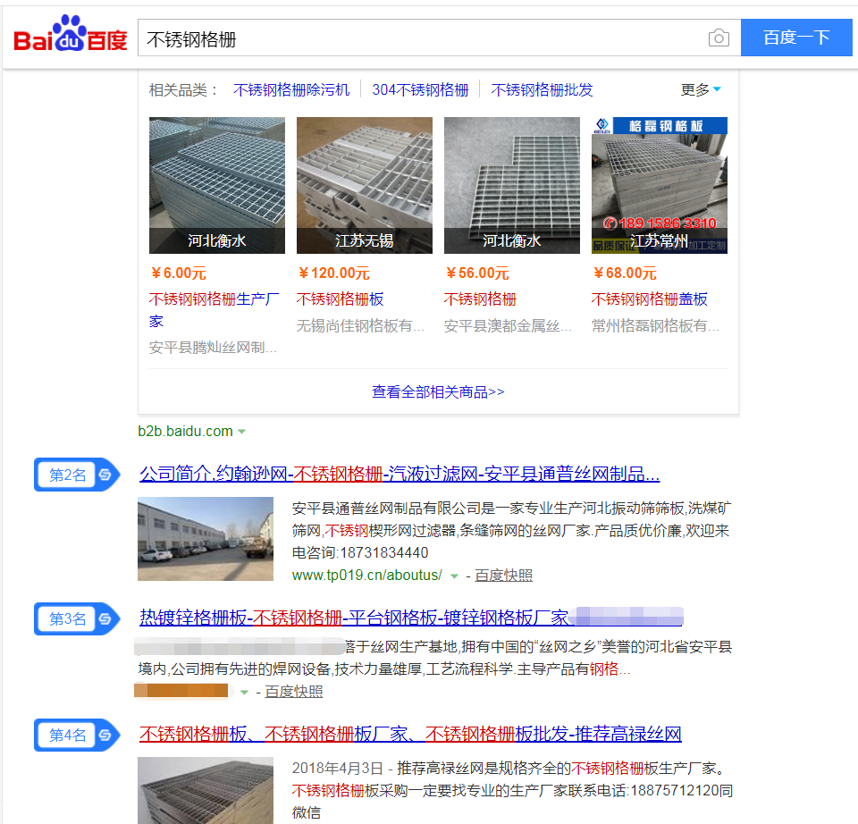This screenshot has height=824, width=858.
Task: Click price ¥56.00元
Action: click(x=477, y=273)
